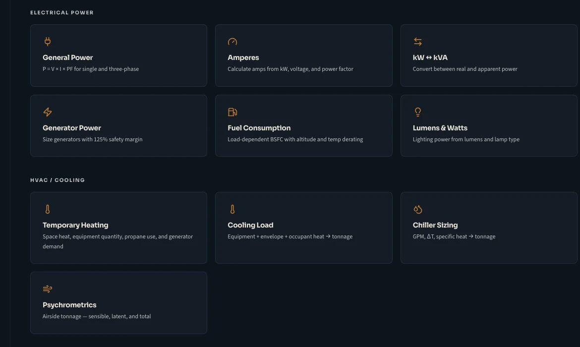Image resolution: width=580 pixels, height=347 pixels.
Task: Click 'GPM, ΔT, specific heat → tonnage' text
Action: (x=454, y=237)
